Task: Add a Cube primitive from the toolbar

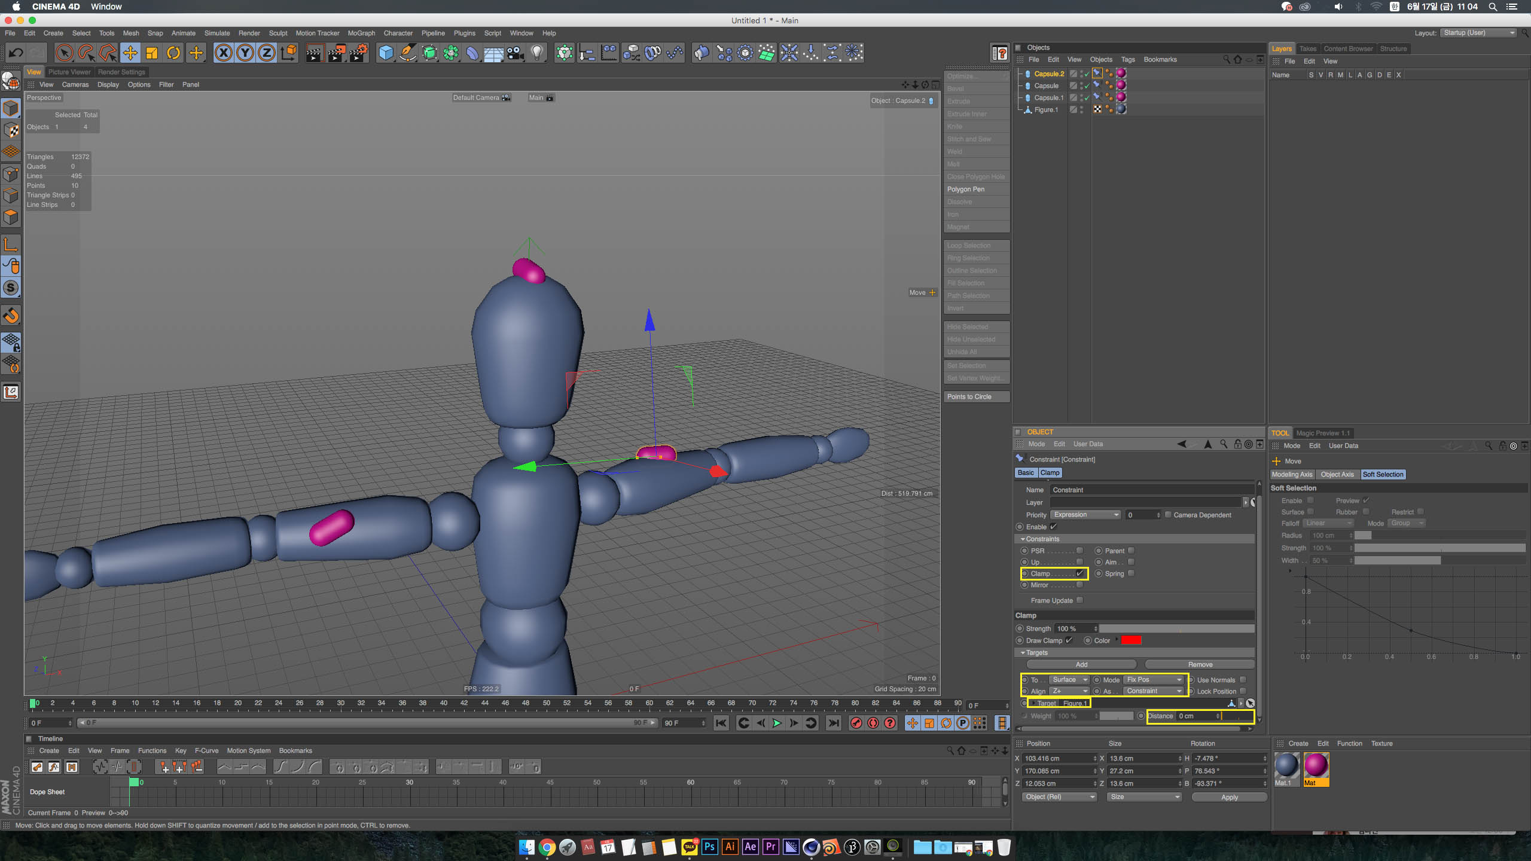Action: pyautogui.click(x=386, y=53)
